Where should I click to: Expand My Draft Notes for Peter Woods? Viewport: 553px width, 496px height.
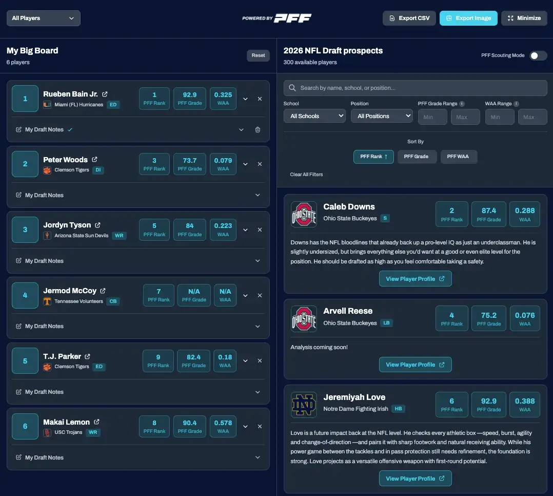258,195
